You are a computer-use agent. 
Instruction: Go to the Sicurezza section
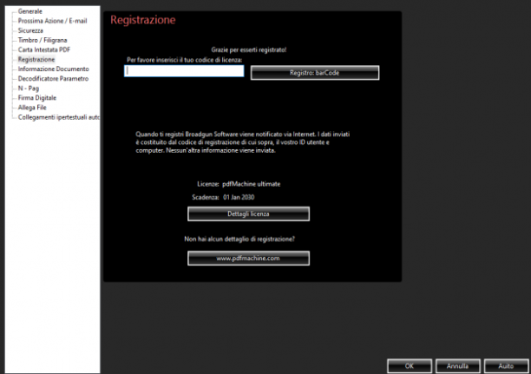tap(30, 30)
